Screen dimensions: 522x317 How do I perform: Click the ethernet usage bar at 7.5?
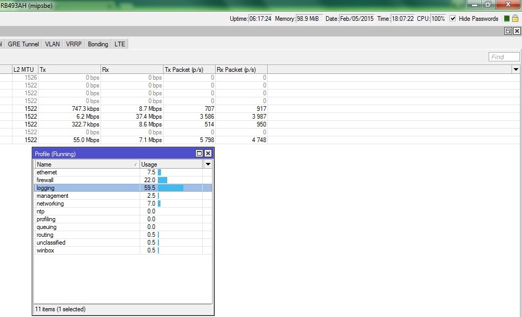(159, 172)
